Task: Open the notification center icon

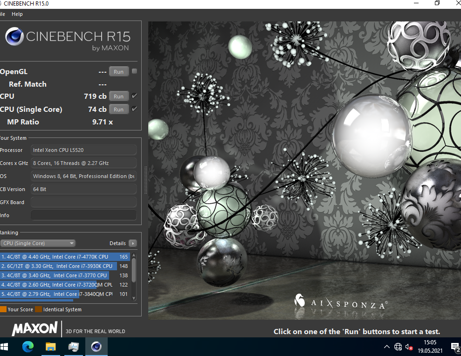Action: point(455,347)
